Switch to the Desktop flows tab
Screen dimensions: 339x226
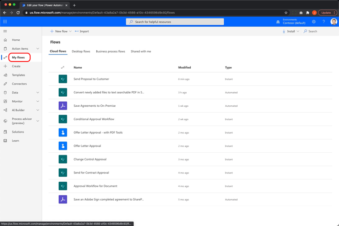click(81, 52)
